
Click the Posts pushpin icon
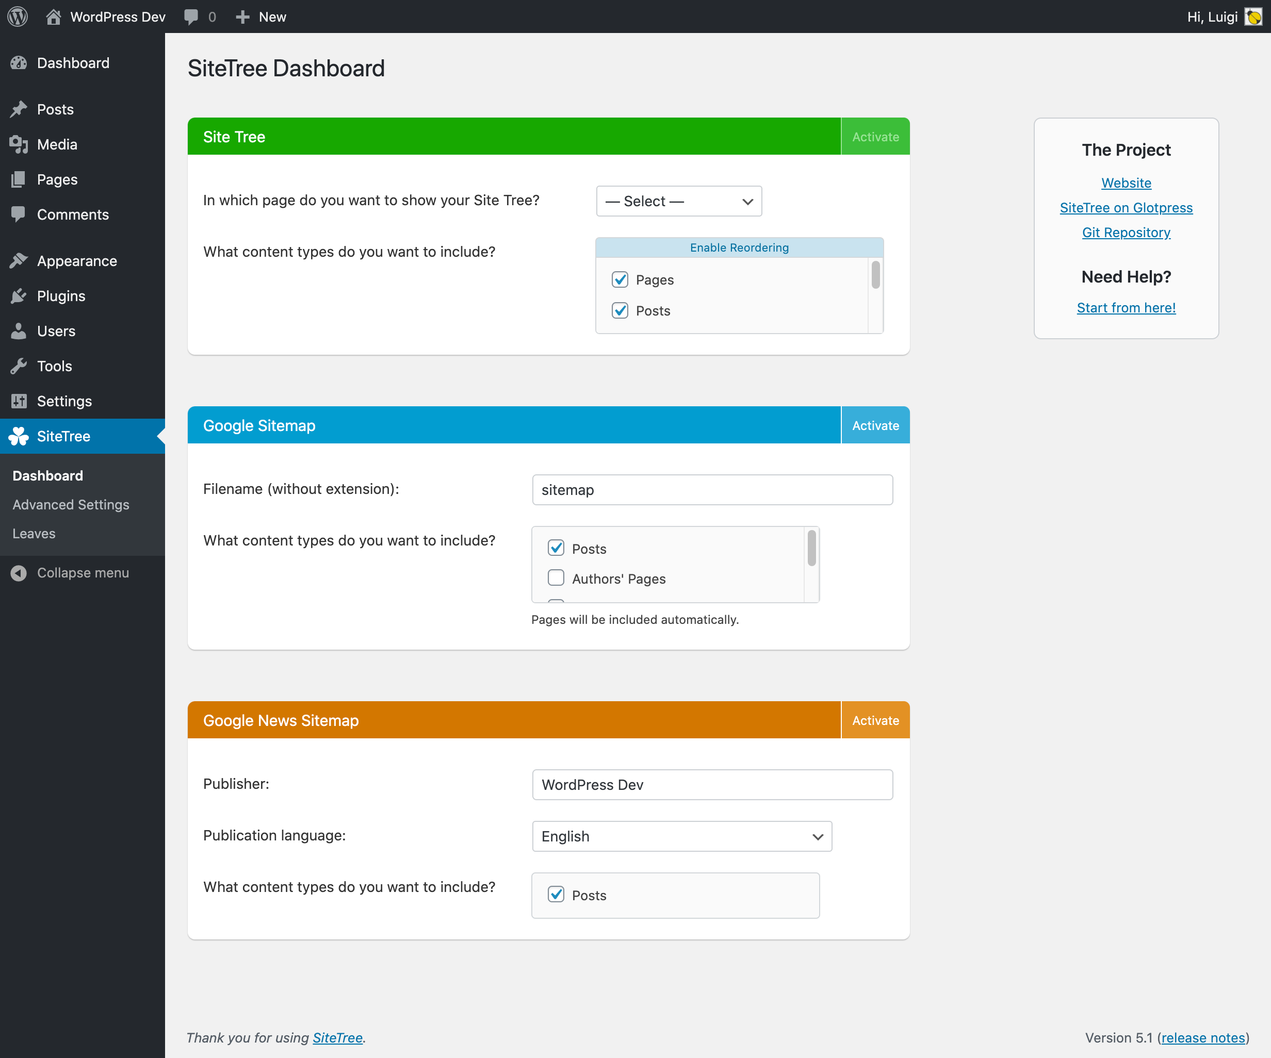tap(19, 109)
